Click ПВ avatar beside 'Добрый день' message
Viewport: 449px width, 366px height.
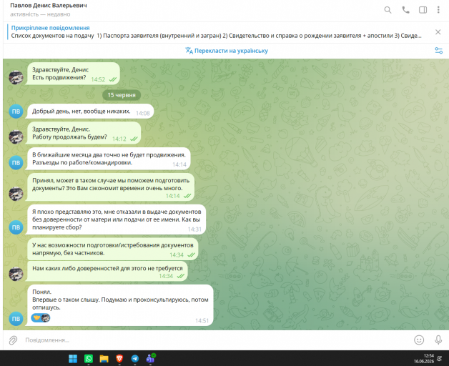click(16, 112)
